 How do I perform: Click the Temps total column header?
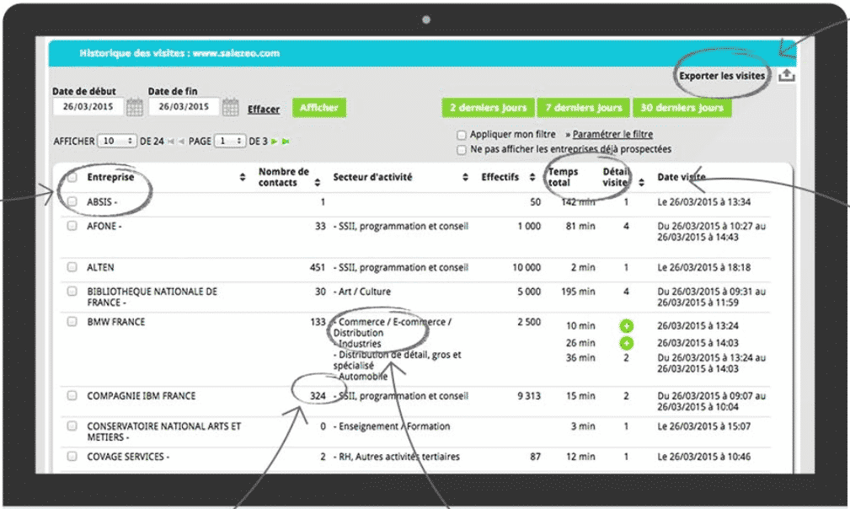(564, 177)
